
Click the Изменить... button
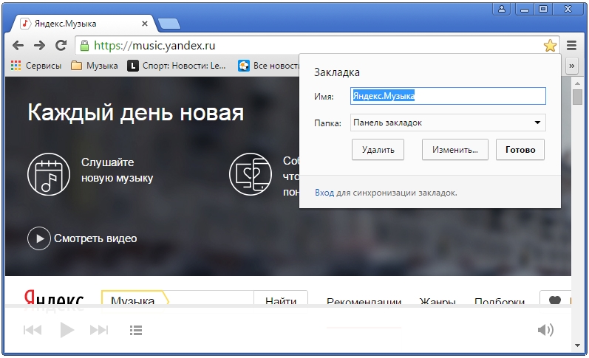455,150
